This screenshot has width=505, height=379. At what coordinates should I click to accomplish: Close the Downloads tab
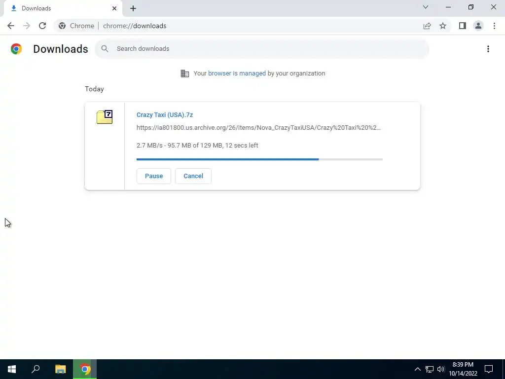pyautogui.click(x=114, y=8)
